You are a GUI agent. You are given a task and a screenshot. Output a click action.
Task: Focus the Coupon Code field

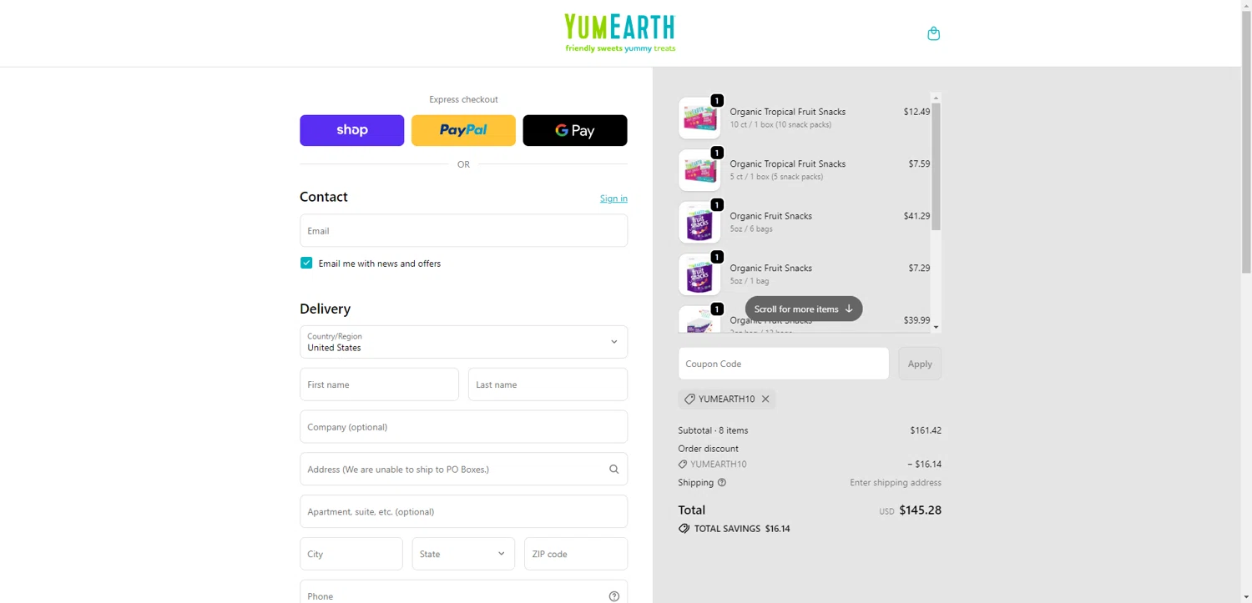784,364
